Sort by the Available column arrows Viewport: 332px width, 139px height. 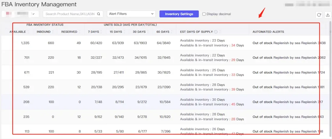point(28,32)
